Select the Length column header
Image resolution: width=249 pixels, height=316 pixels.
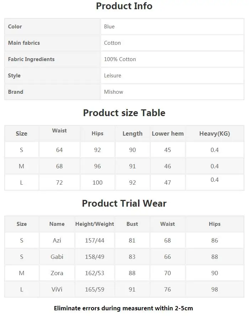coord(132,134)
